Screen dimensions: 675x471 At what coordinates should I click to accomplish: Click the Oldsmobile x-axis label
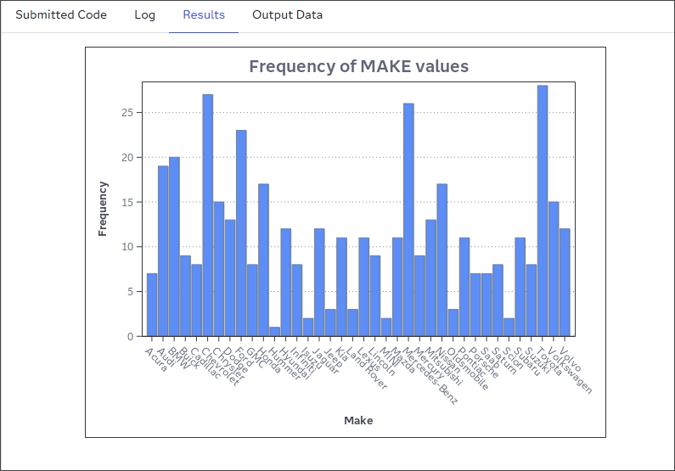click(x=468, y=368)
